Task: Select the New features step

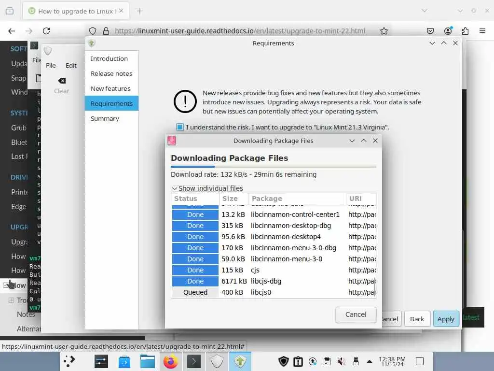Action: (x=111, y=88)
